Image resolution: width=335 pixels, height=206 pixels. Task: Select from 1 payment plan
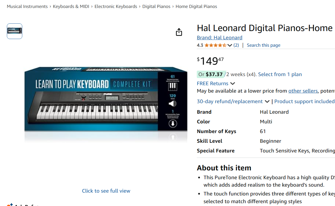pyautogui.click(x=280, y=74)
